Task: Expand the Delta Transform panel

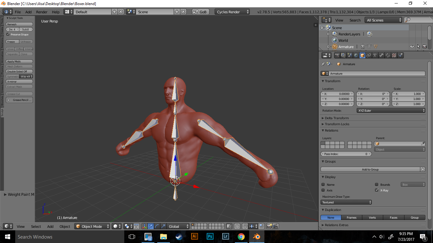Action: 337,118
